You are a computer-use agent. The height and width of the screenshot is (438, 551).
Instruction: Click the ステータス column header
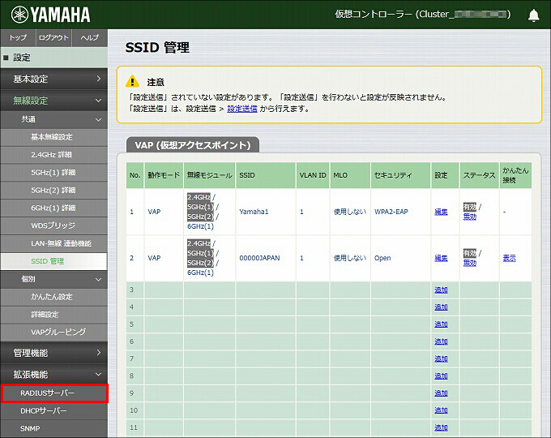tap(480, 175)
